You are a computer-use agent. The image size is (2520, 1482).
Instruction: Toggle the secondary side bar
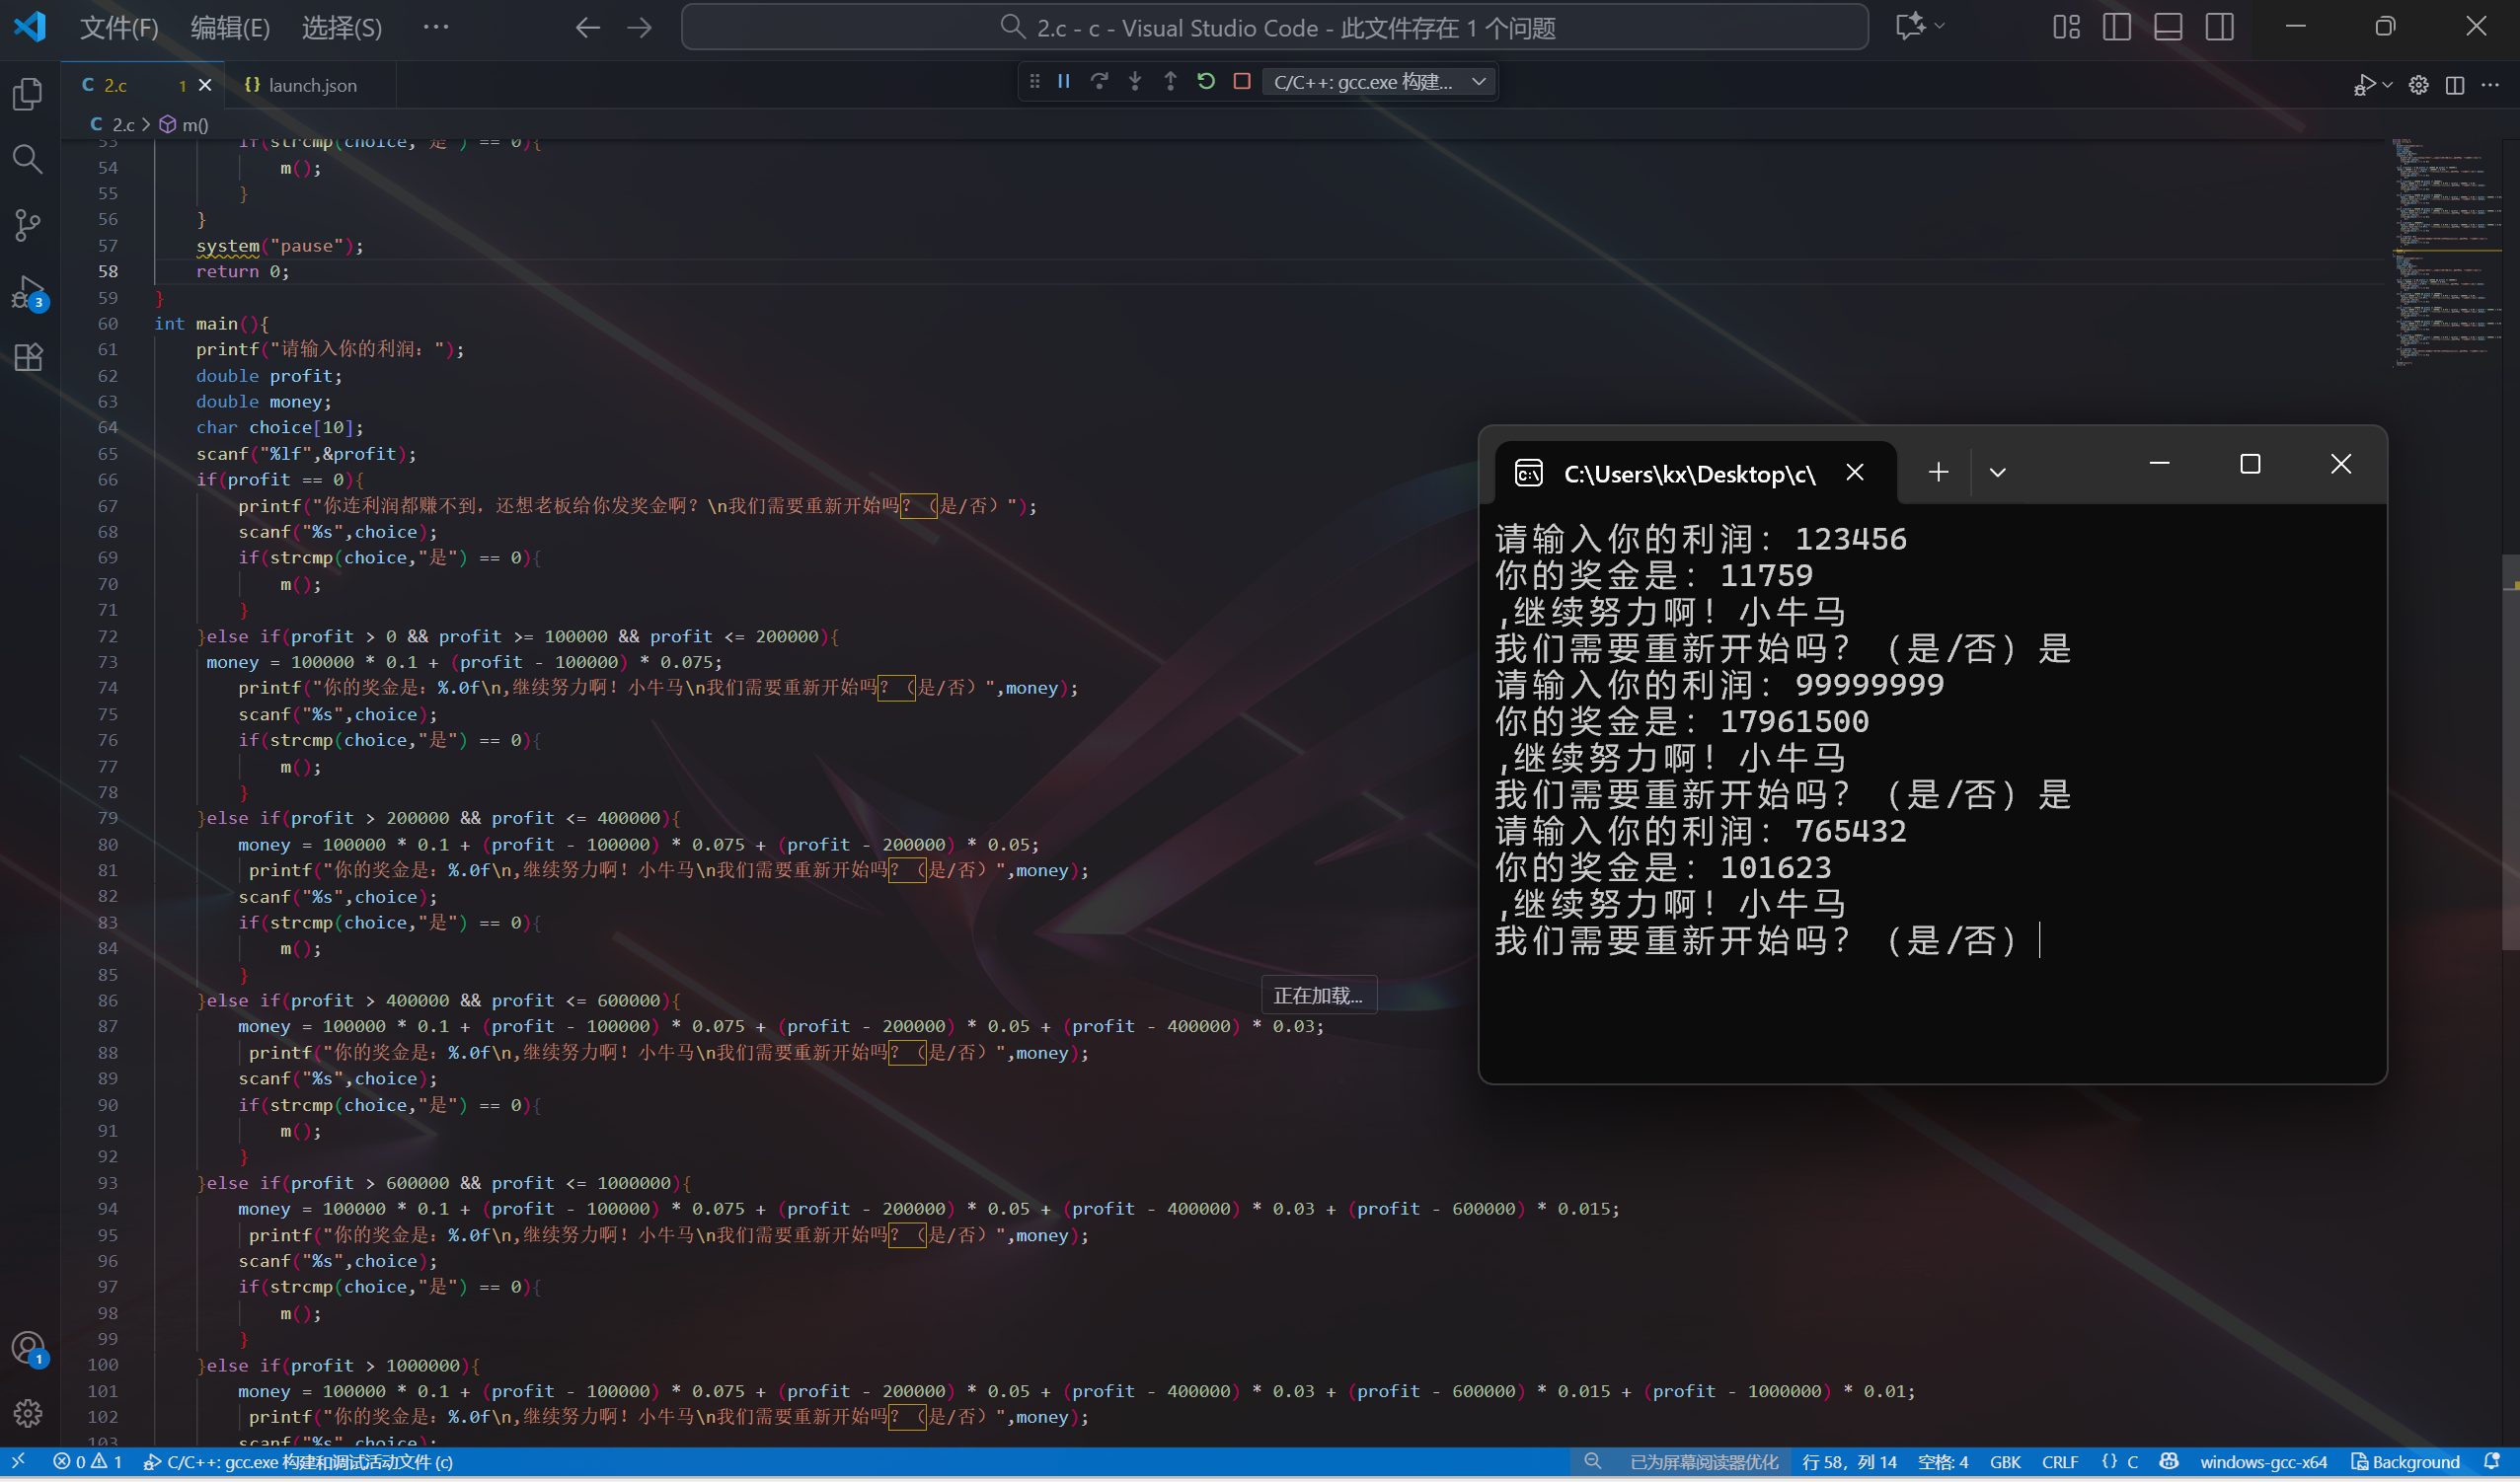pyautogui.click(x=2219, y=27)
